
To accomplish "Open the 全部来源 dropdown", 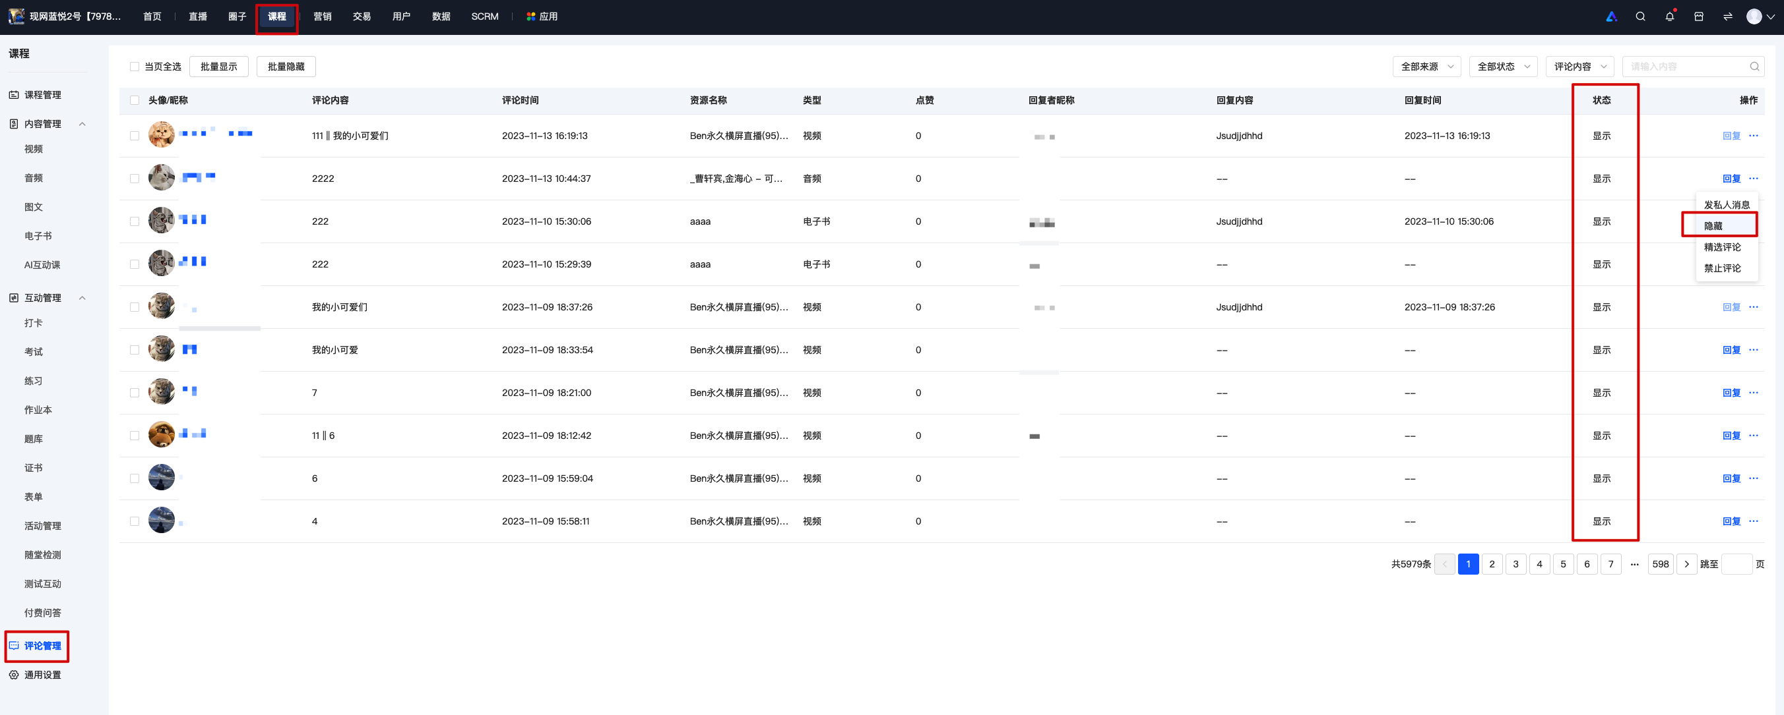I will pyautogui.click(x=1426, y=67).
